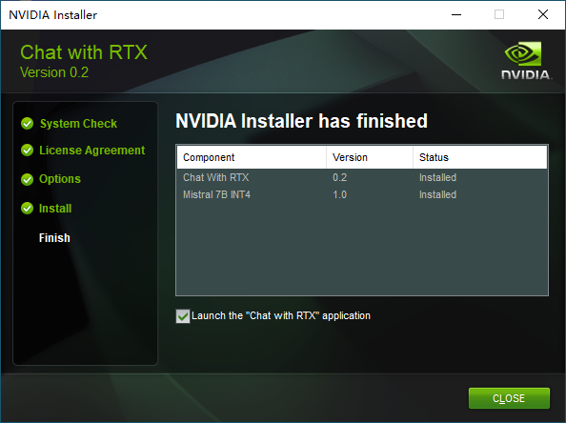Uncheck Launch the Chat with RTX application
The height and width of the screenshot is (423, 566).
183,316
